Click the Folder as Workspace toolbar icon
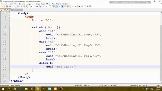This screenshot has width=162, height=91. pos(73,7)
